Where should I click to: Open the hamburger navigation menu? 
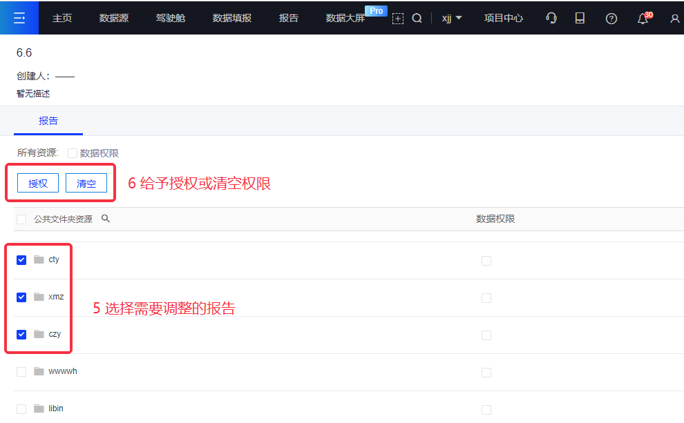pos(19,18)
